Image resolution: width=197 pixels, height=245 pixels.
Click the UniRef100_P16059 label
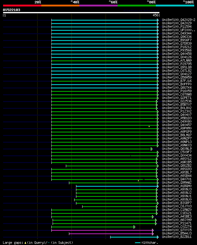pos(177,91)
